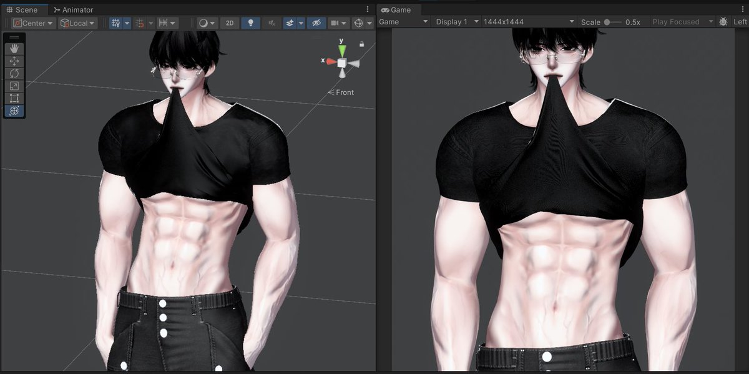The width and height of the screenshot is (749, 374).
Task: Switch to the Animator tab
Action: tap(74, 10)
